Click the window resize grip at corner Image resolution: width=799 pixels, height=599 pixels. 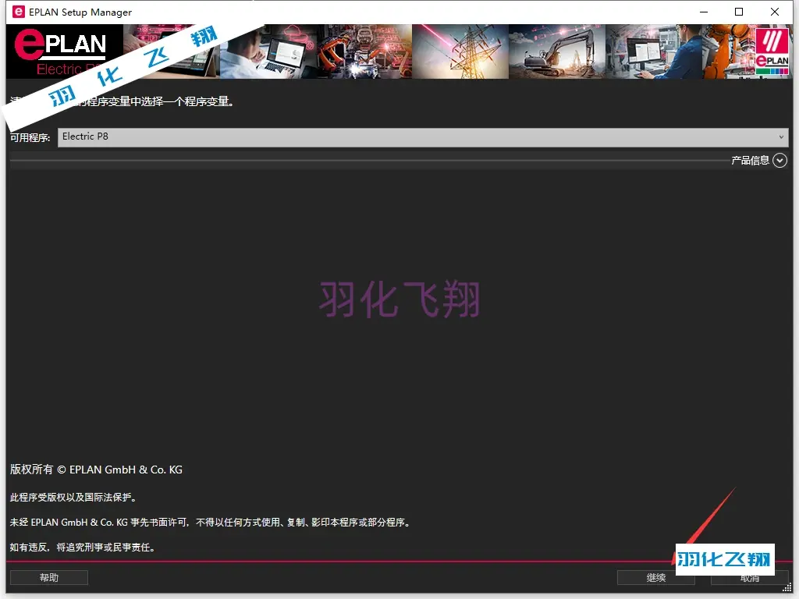[787, 587]
